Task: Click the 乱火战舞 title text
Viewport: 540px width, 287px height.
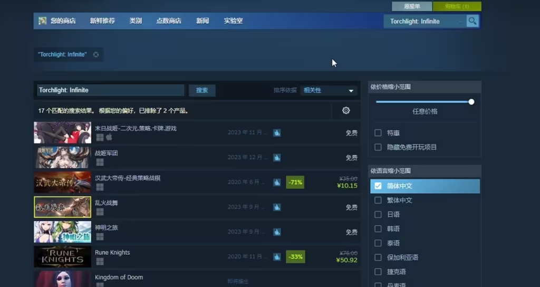Action: [x=107, y=203]
